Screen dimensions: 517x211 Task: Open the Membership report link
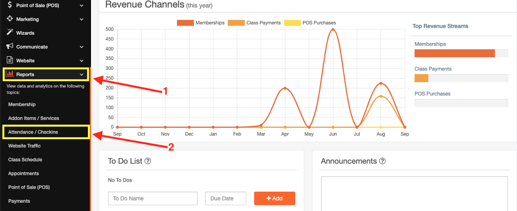(x=22, y=104)
